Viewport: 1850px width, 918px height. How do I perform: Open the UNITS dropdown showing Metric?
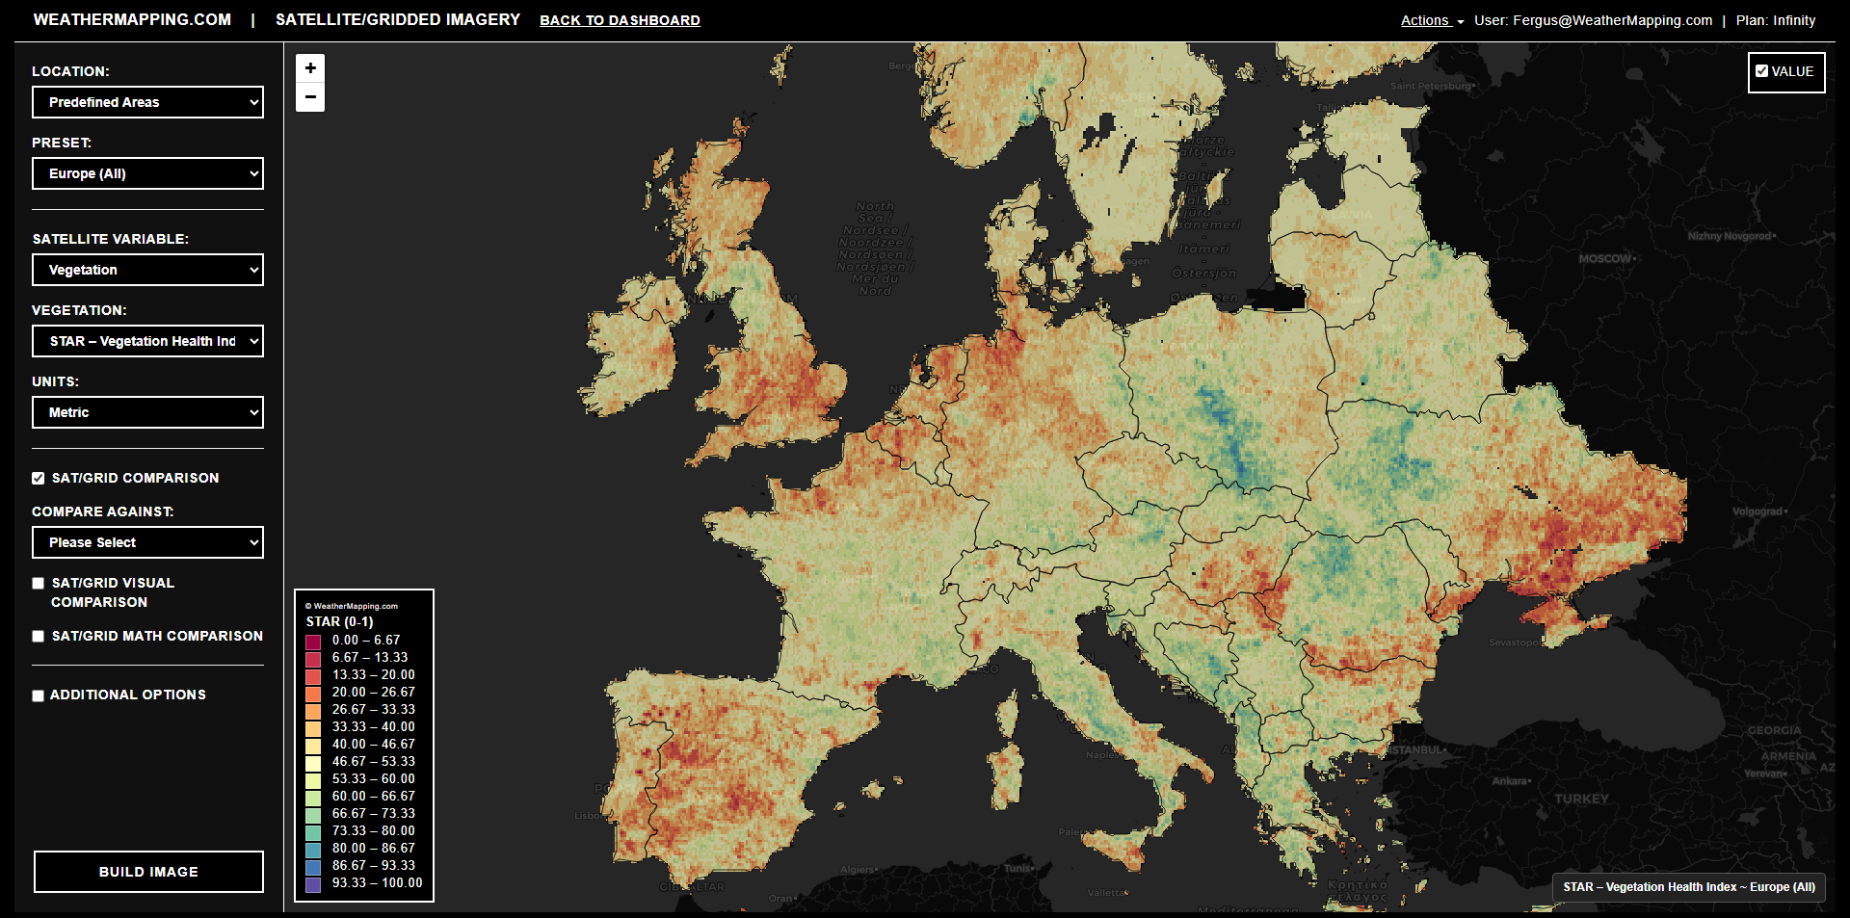pyautogui.click(x=147, y=412)
